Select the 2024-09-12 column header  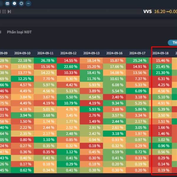[x=68, y=53]
